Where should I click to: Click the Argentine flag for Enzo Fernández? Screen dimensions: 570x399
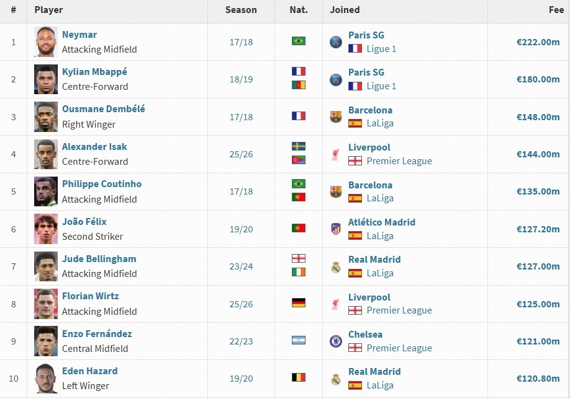point(299,340)
